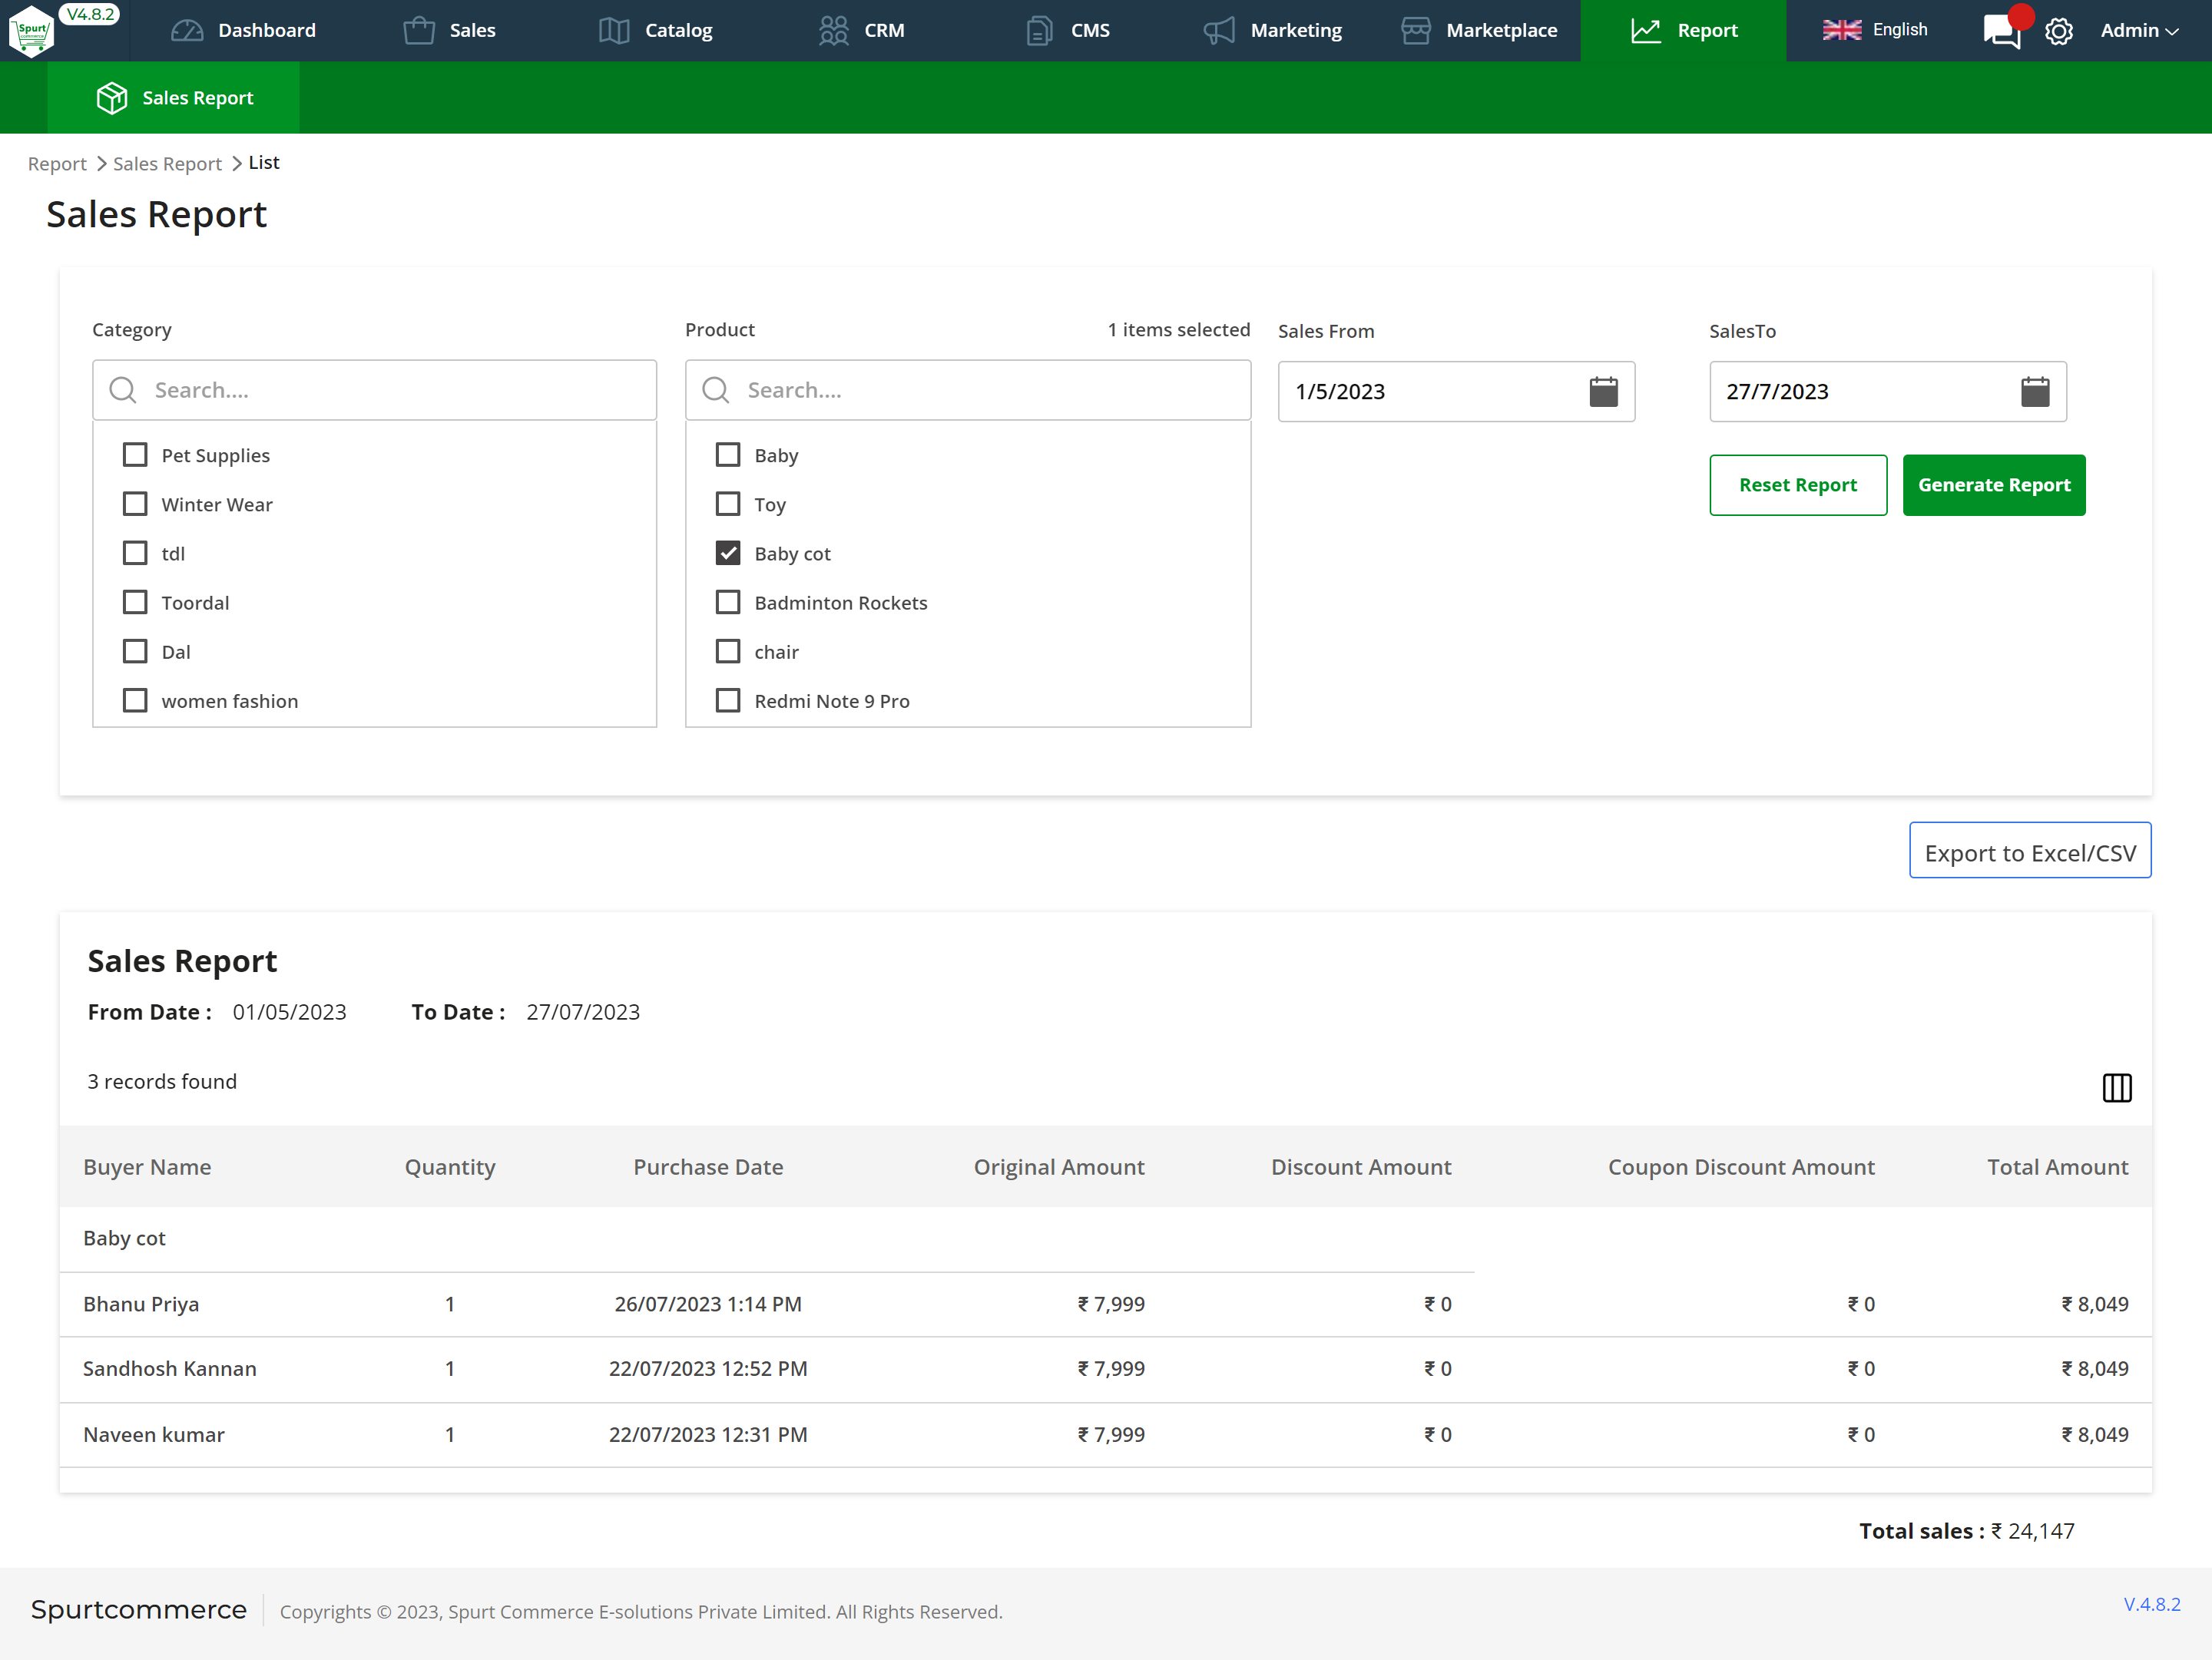Viewport: 2212px width, 1660px height.
Task: Uncheck the Baby cot product
Action: (728, 553)
